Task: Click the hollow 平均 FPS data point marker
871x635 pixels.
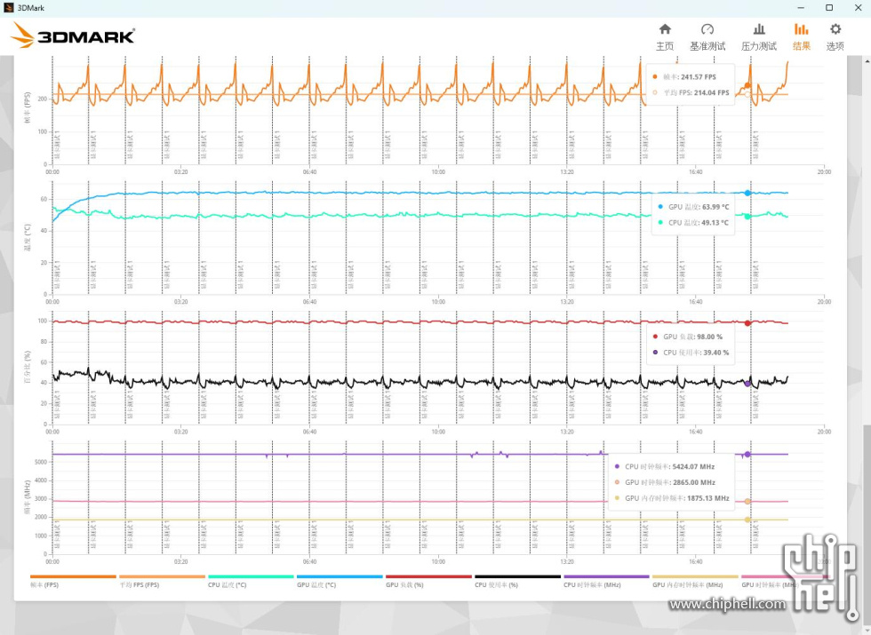Action: 747,94
